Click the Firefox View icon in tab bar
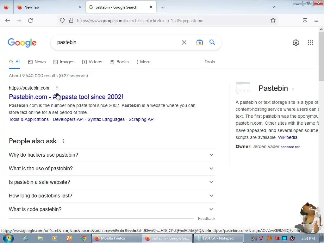324x243 pixels. (6, 7)
